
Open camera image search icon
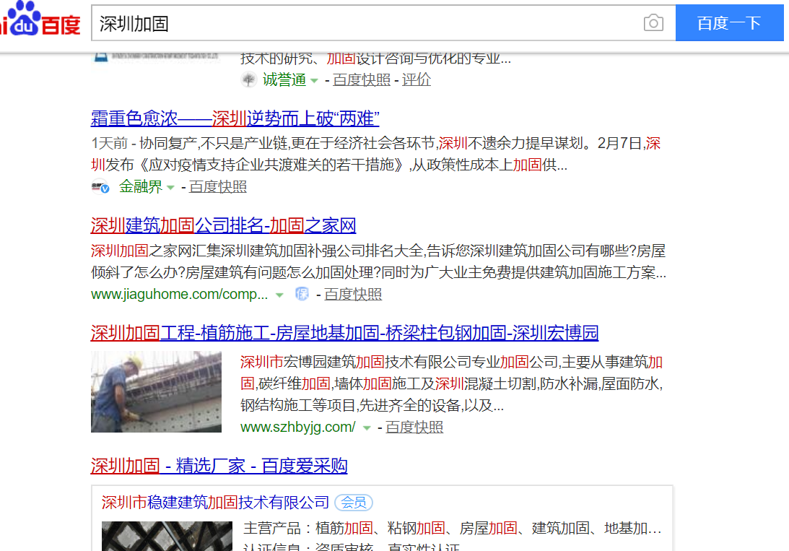click(653, 22)
